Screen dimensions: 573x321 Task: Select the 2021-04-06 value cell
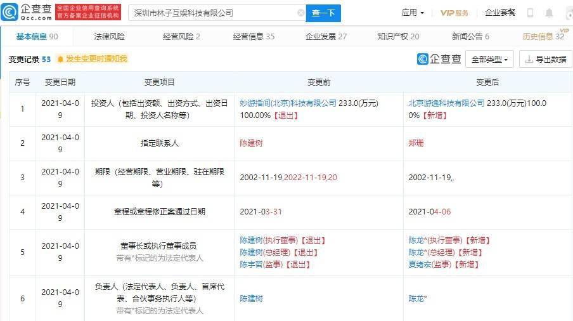coord(487,212)
